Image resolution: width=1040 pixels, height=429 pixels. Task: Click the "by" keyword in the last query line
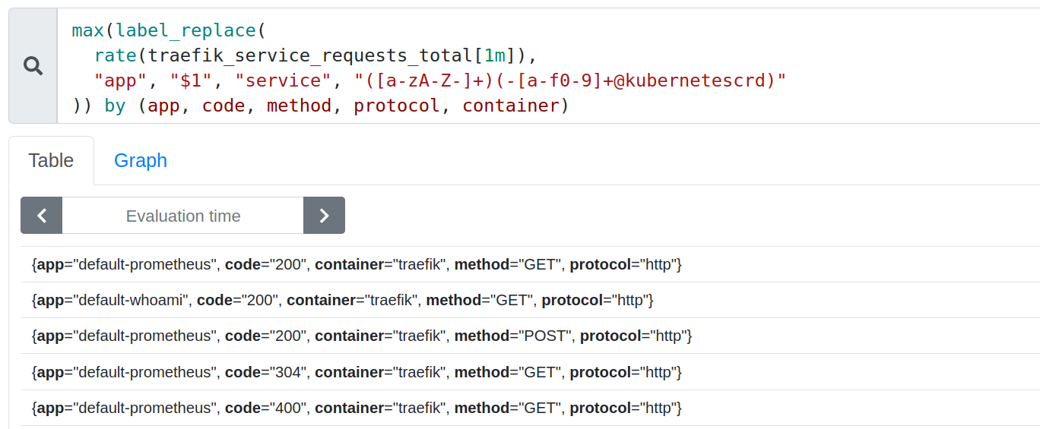pyautogui.click(x=115, y=106)
